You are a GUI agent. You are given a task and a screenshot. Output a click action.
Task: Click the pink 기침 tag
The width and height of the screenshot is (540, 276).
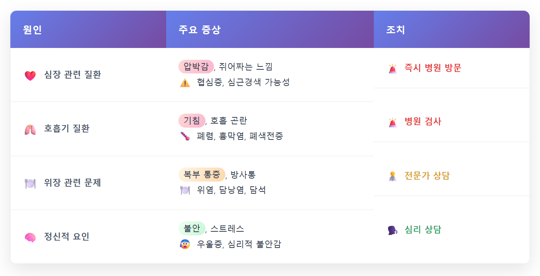coord(192,121)
